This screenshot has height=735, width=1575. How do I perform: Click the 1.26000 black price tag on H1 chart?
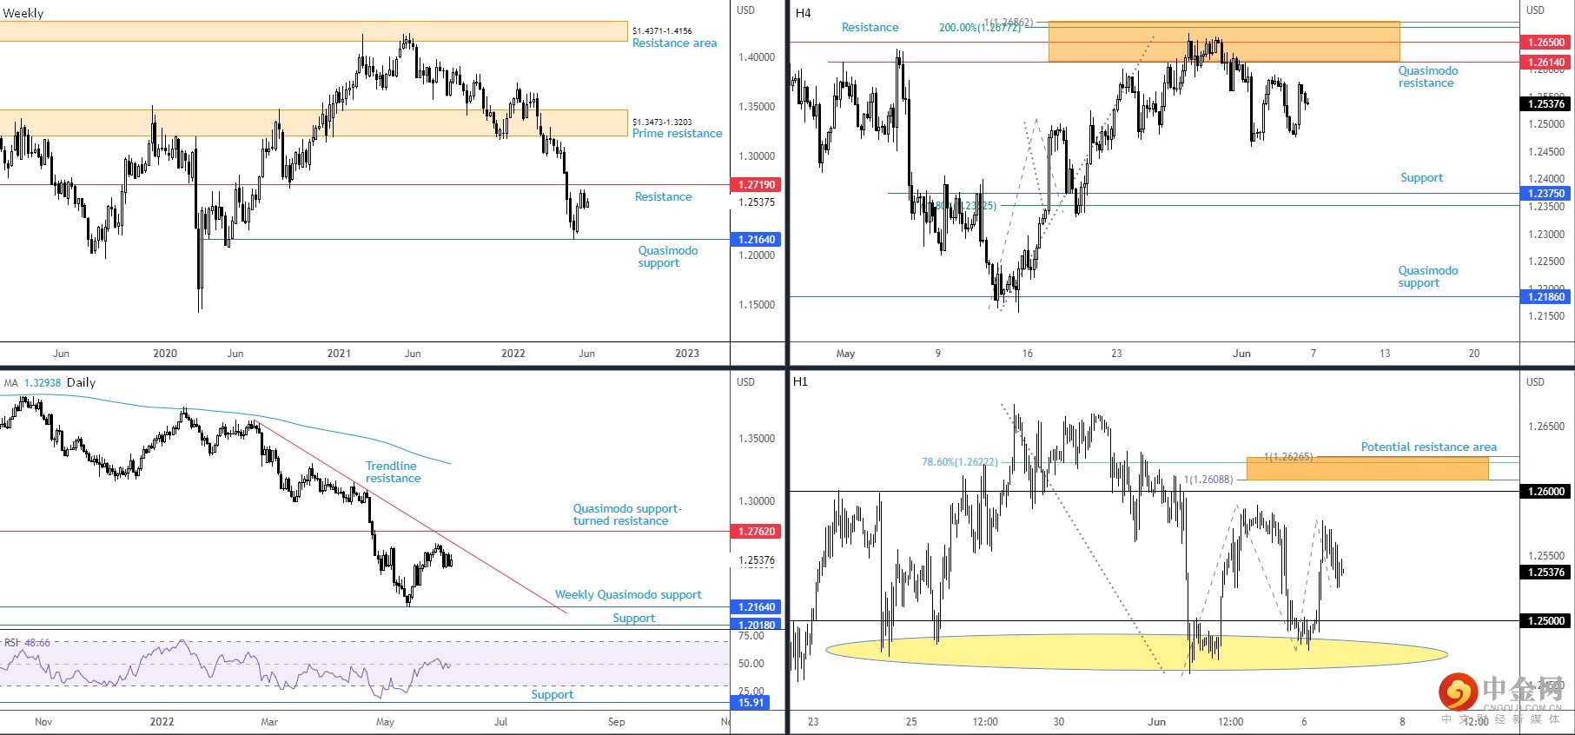1546,492
